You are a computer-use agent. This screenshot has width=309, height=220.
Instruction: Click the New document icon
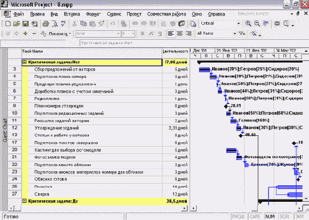pos(7,24)
